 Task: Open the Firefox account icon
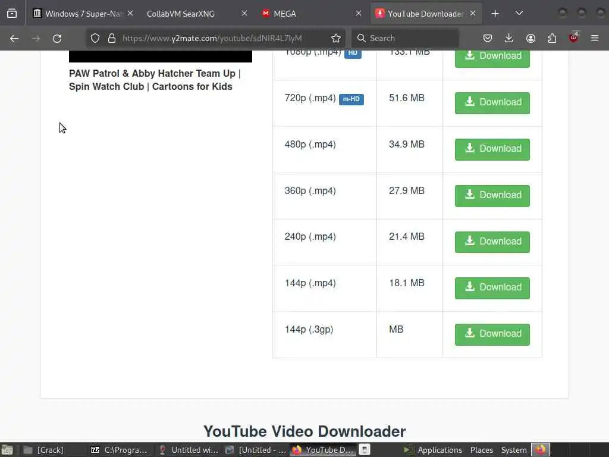(530, 38)
